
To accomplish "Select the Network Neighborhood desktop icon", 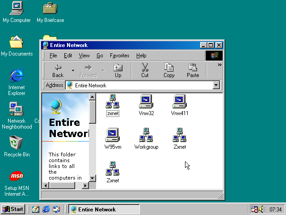I will (x=17, y=116).
